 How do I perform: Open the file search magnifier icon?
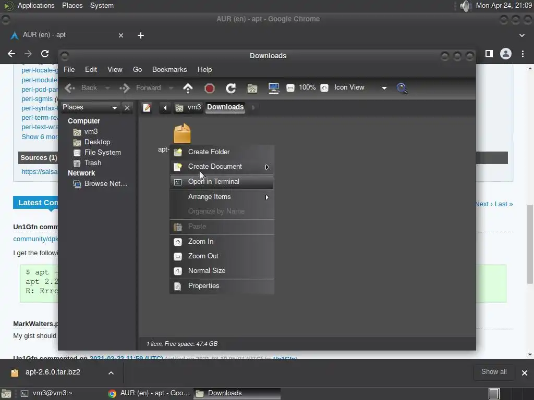click(402, 89)
